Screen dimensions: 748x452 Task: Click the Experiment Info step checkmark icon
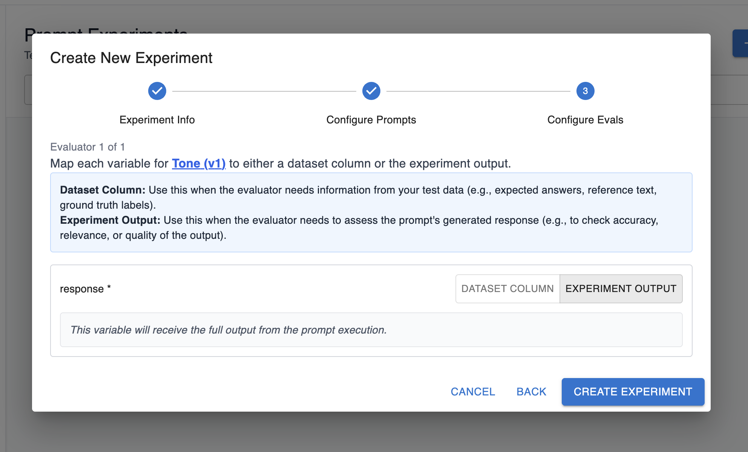pyautogui.click(x=157, y=91)
